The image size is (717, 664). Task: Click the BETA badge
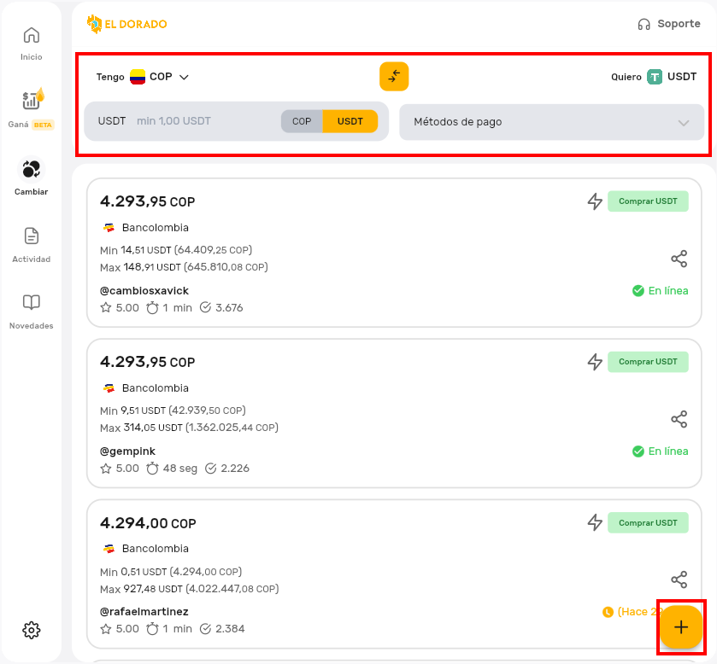click(x=43, y=125)
